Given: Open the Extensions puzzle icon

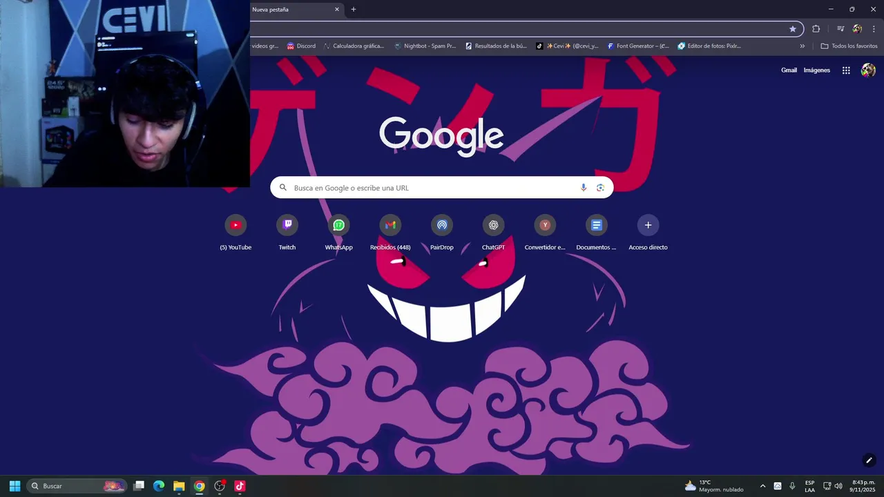Looking at the screenshot, I should [816, 29].
